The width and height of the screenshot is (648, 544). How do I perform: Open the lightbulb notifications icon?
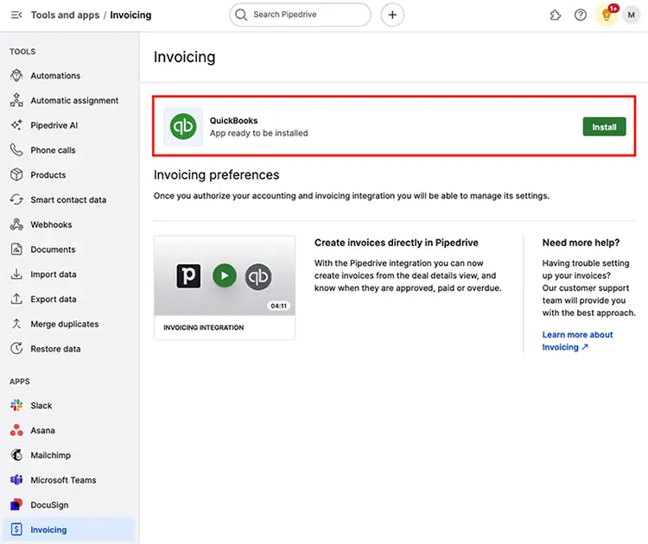click(x=607, y=15)
